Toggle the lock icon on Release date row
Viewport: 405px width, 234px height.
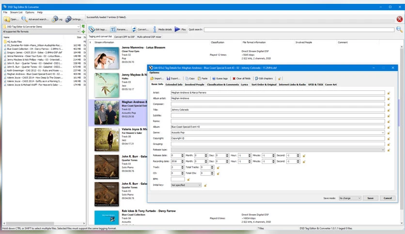pos(304,156)
